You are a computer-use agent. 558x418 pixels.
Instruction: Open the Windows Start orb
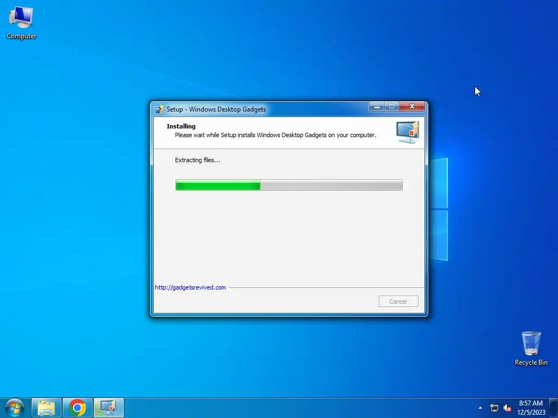tap(15, 408)
